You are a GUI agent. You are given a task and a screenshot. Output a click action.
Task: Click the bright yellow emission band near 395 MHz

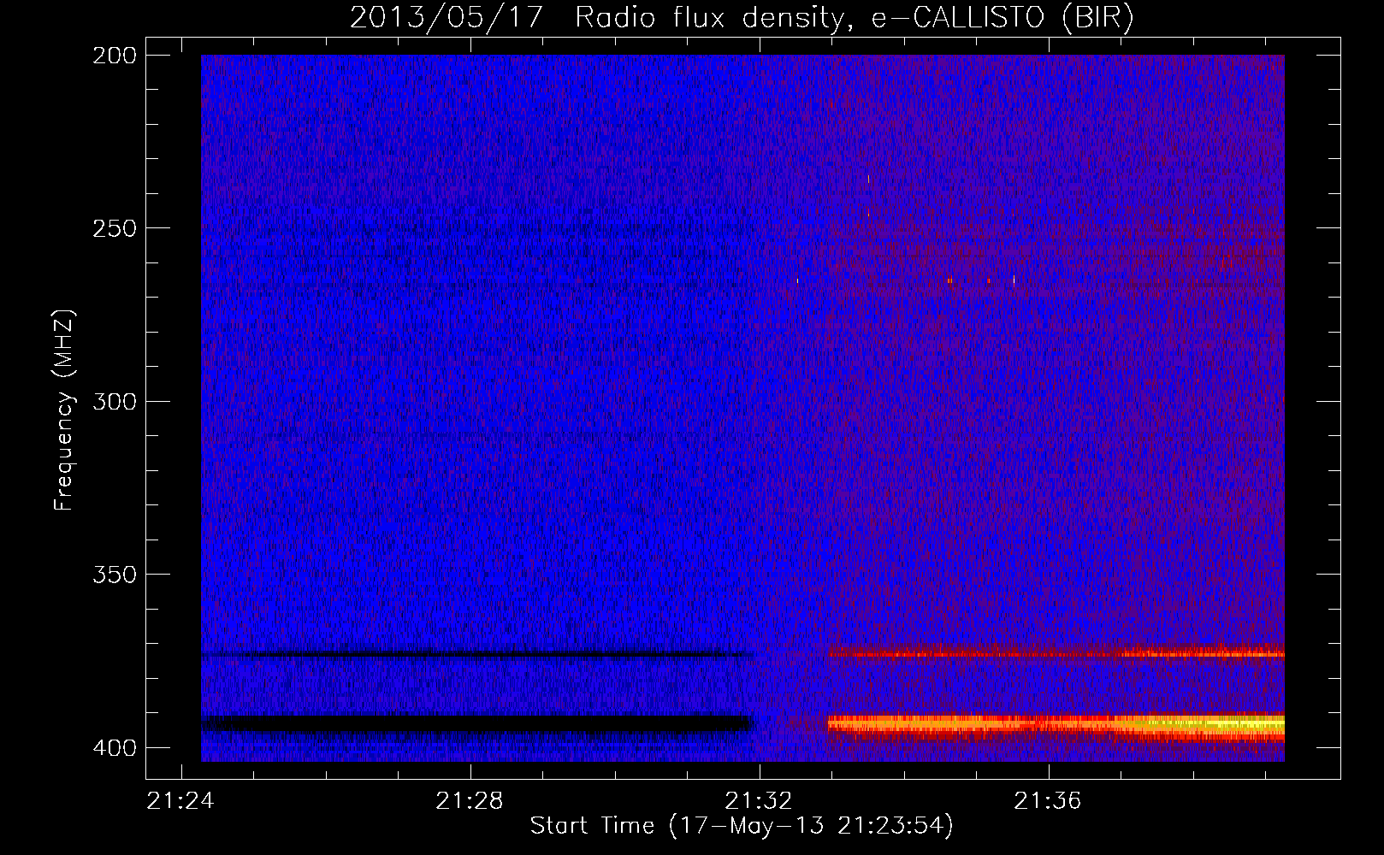pos(1056,725)
